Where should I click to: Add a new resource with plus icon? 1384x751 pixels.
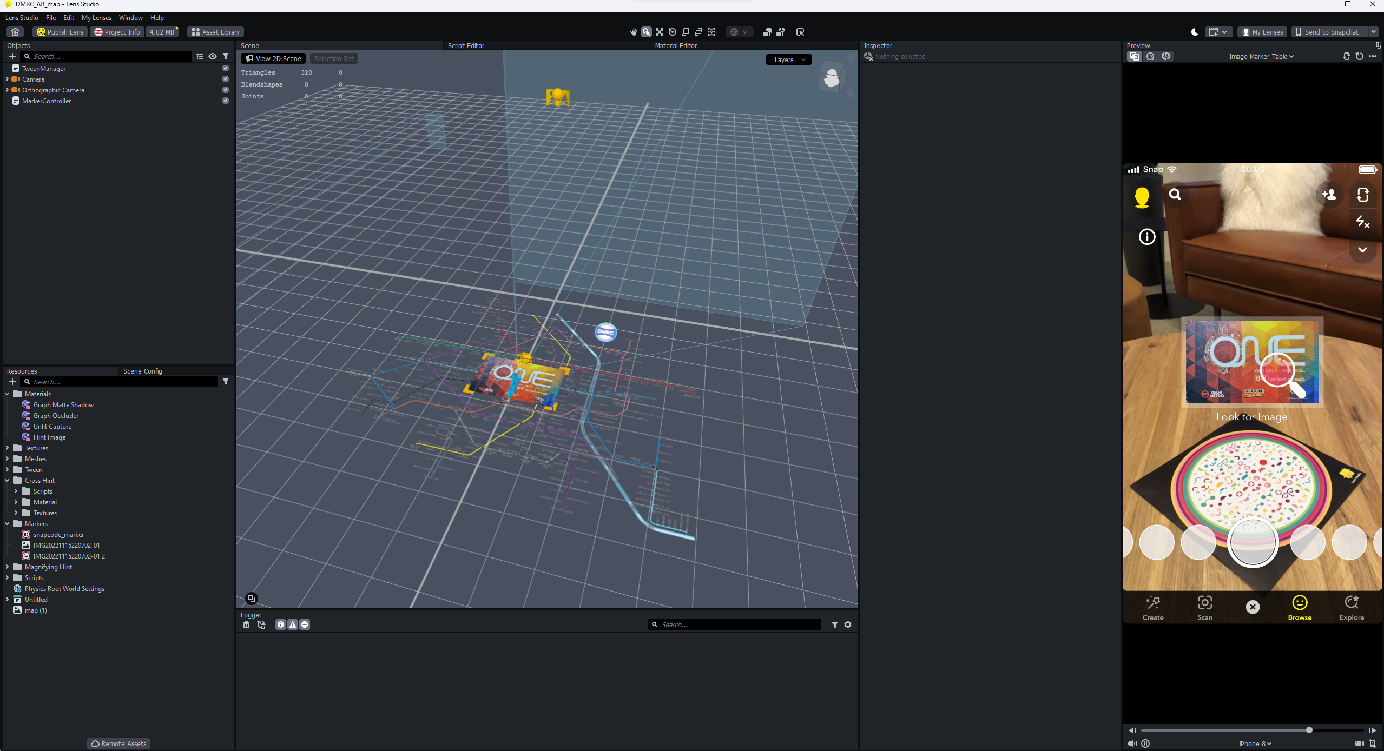click(x=12, y=382)
